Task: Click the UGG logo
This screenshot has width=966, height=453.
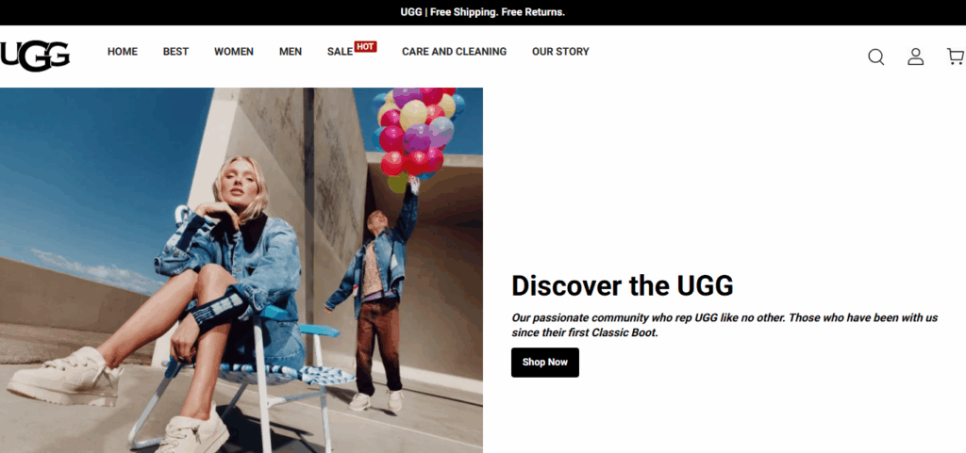Action: pyautogui.click(x=35, y=57)
